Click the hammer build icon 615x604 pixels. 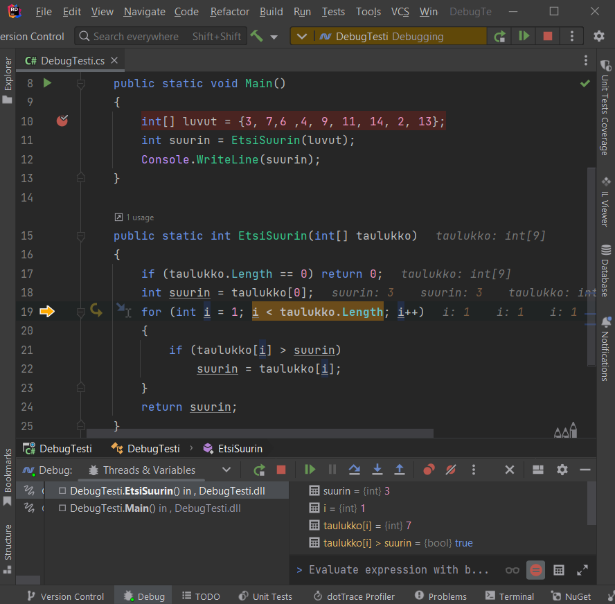pos(257,36)
